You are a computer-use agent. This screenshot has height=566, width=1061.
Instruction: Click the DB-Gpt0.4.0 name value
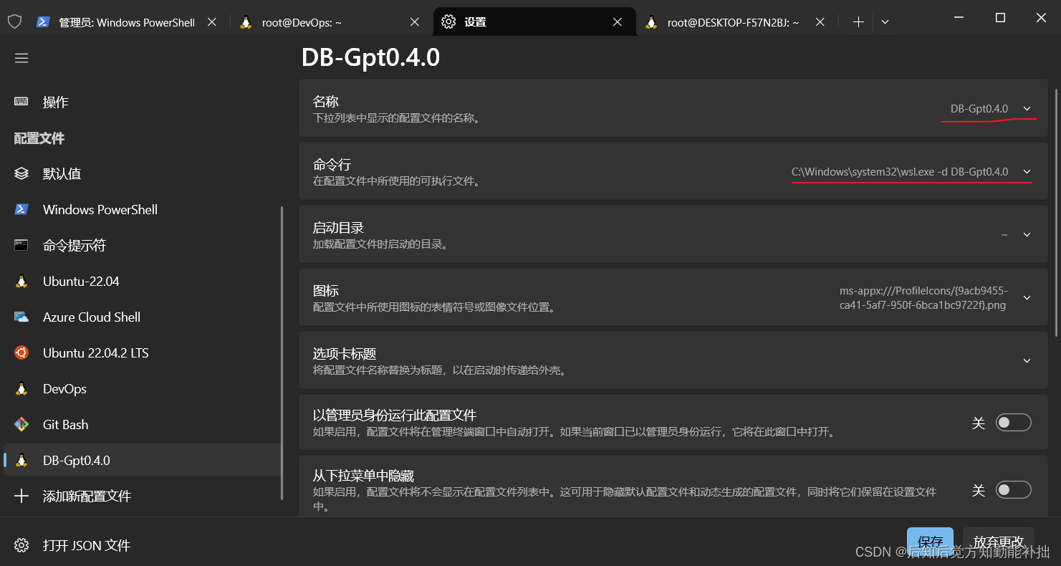[979, 109]
